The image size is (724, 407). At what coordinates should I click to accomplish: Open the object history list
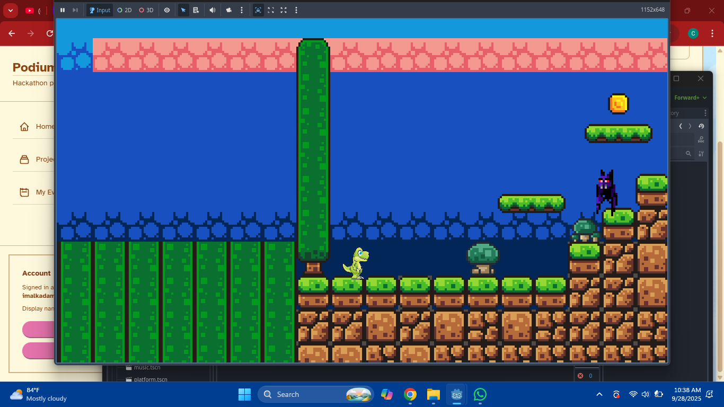(x=701, y=126)
